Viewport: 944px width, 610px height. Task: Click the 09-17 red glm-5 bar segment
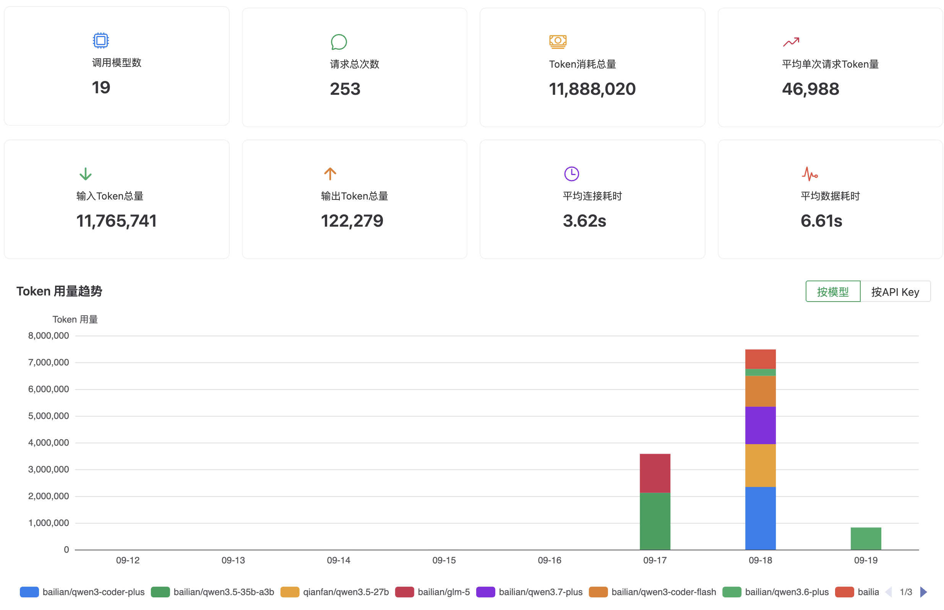point(655,473)
